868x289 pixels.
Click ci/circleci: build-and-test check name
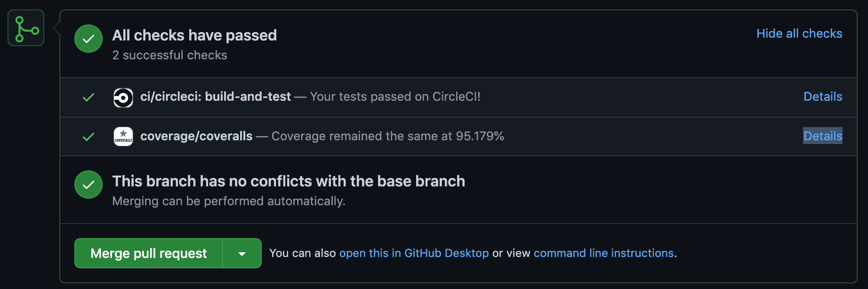click(x=216, y=96)
